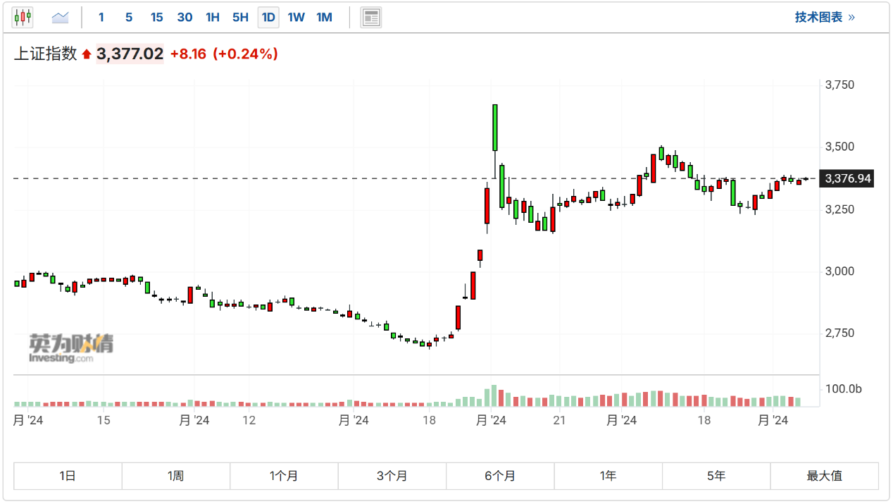Select the 1-minute interval
This screenshot has width=893, height=504.
101,17
